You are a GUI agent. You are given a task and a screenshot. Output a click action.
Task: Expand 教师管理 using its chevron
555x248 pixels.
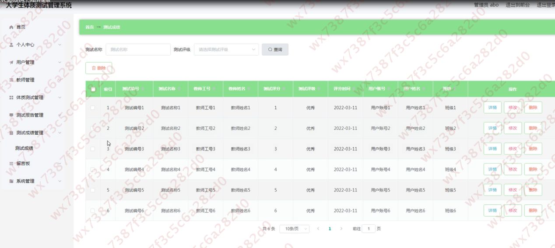pos(60,80)
